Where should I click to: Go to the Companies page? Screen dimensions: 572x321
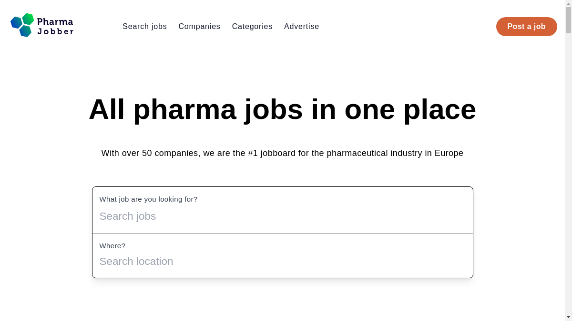(x=199, y=27)
